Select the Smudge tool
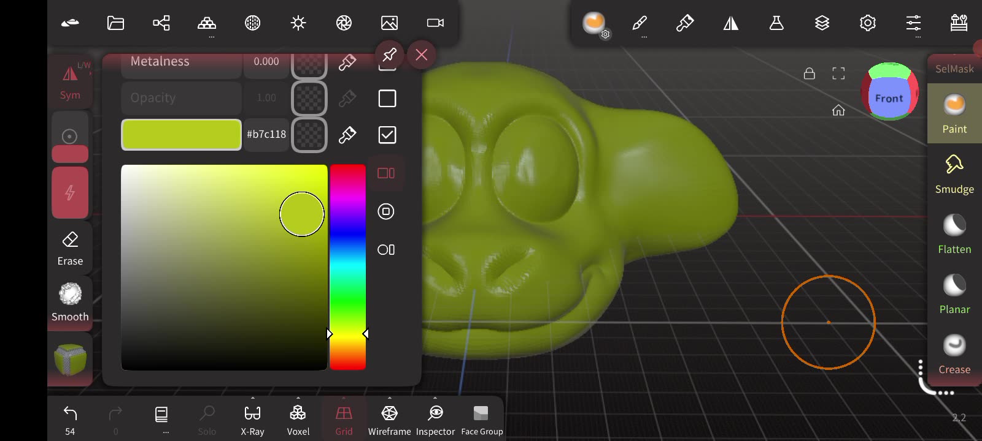 point(954,174)
